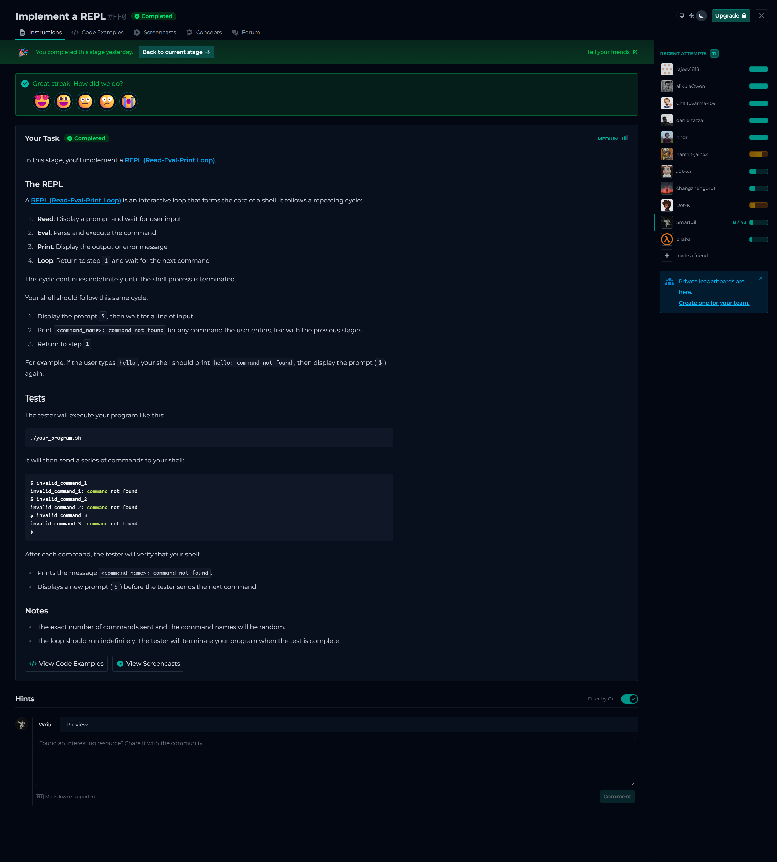Open the Tell your friends link
Screen dimensions: 777x862
612,52
